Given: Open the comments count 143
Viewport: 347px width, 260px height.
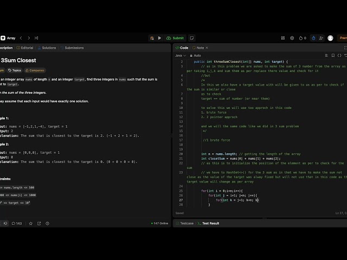Looking at the screenshot, I should 17,223.
